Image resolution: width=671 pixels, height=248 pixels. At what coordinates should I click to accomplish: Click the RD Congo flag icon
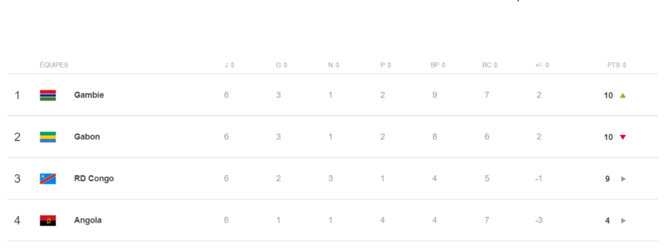(48, 179)
